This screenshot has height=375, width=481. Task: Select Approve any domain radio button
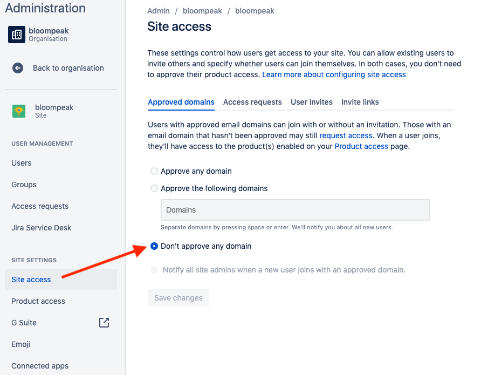[x=154, y=171]
